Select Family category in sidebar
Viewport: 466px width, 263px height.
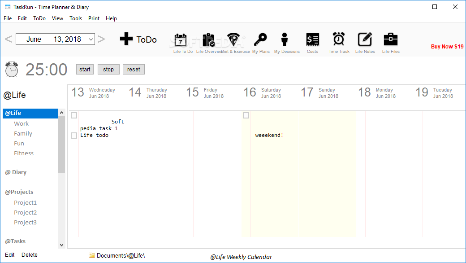23,134
